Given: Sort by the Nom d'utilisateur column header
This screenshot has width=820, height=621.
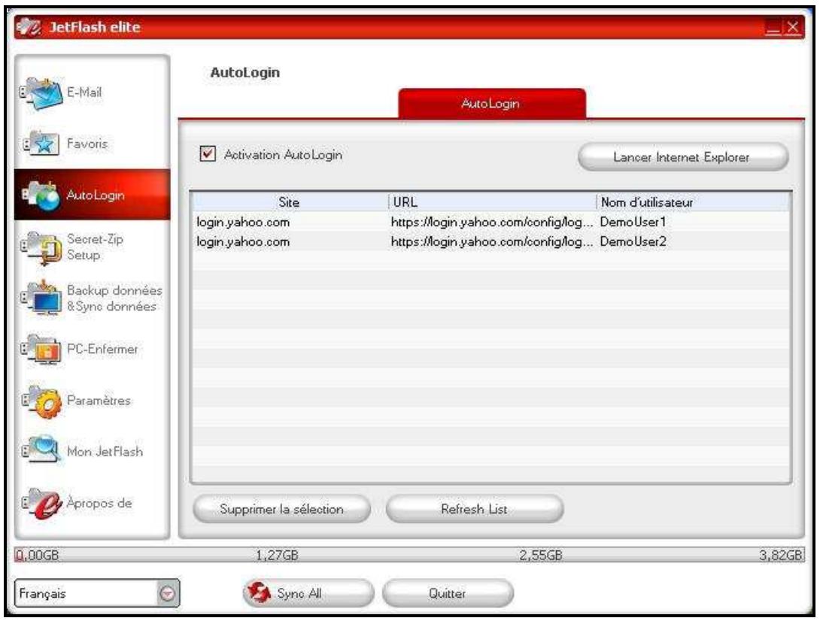Looking at the screenshot, I should 693,202.
